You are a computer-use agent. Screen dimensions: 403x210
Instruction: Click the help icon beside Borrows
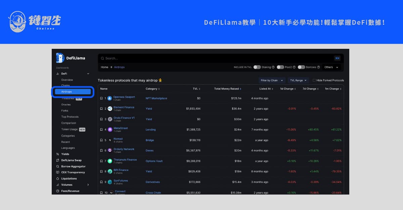318,67
